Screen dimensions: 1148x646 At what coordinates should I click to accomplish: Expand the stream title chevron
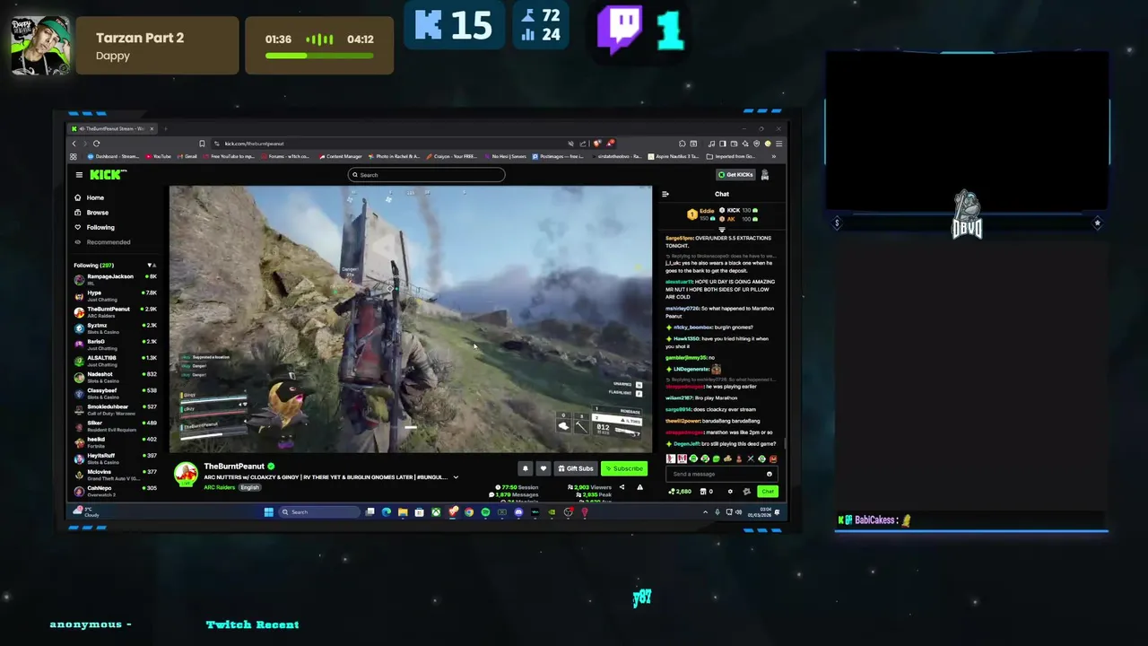[456, 477]
